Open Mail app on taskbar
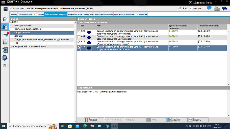 tap(77, 126)
